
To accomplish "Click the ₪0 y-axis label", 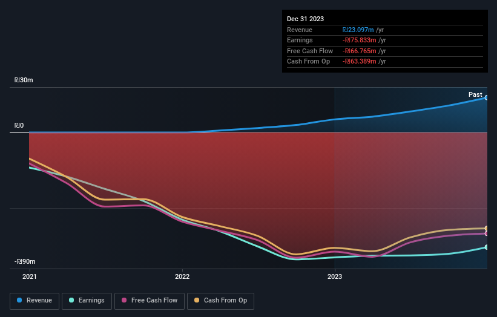I will coord(19,125).
